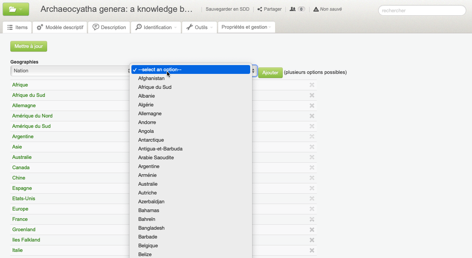
Task: Expand the Identification tab menu
Action: point(156,28)
